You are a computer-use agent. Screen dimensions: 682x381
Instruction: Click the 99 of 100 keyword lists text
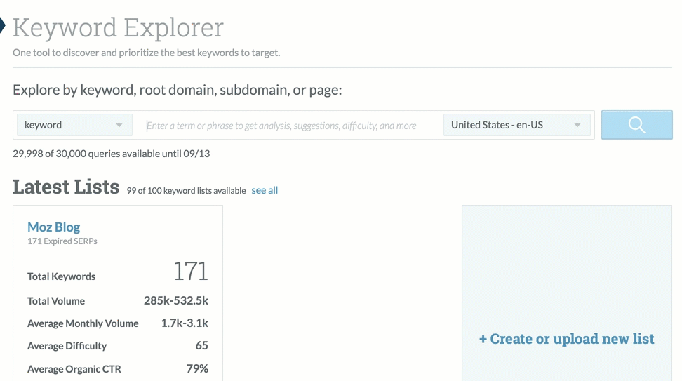pyautogui.click(x=186, y=190)
